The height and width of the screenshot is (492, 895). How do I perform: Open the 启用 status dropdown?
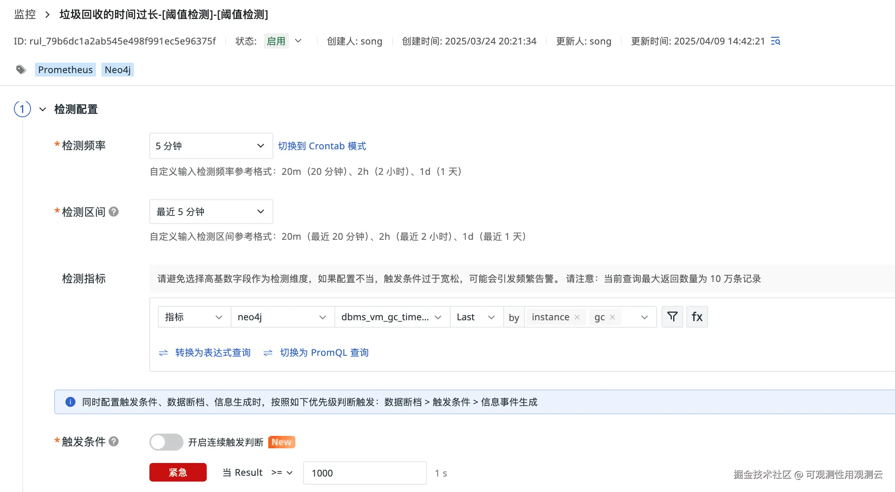298,41
